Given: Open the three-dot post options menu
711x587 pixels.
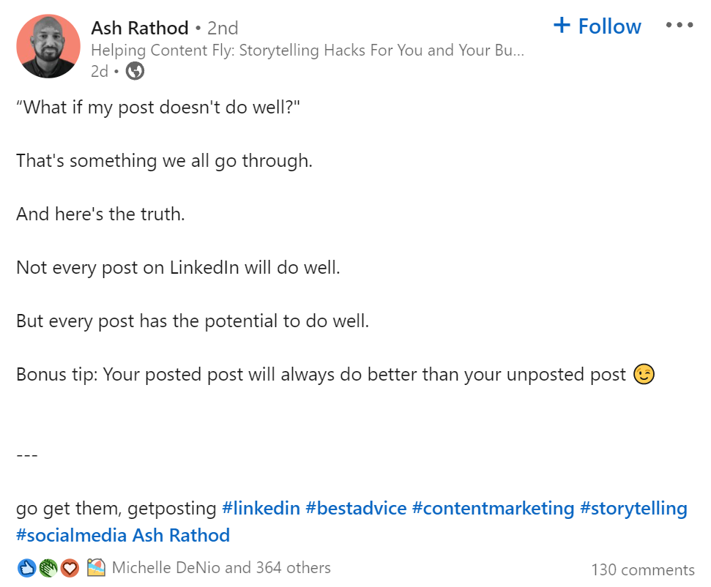Looking at the screenshot, I should click(x=679, y=26).
